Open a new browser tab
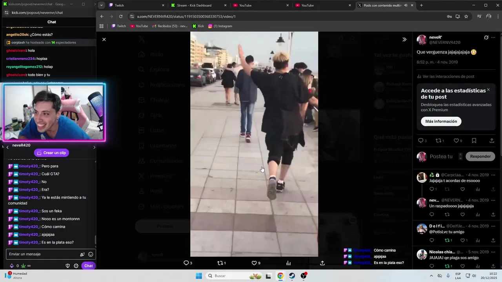502x282 pixels. point(422,5)
